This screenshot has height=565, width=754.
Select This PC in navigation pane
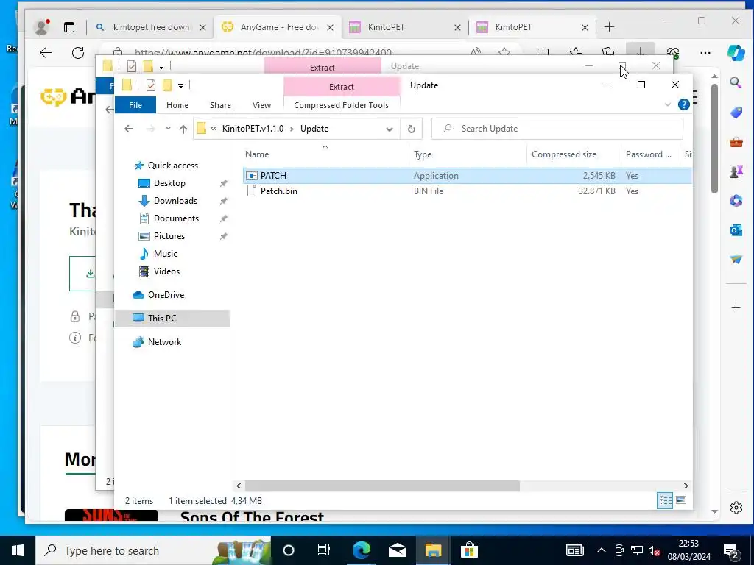(172, 319)
